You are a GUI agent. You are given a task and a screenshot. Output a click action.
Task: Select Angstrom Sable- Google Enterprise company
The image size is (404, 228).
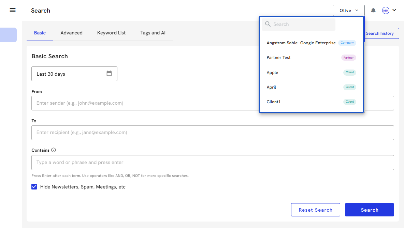301,43
